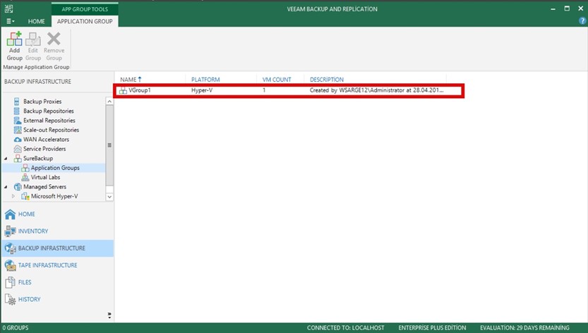Select Backup Repositories in the tree
The height and width of the screenshot is (333, 588).
tap(49, 111)
